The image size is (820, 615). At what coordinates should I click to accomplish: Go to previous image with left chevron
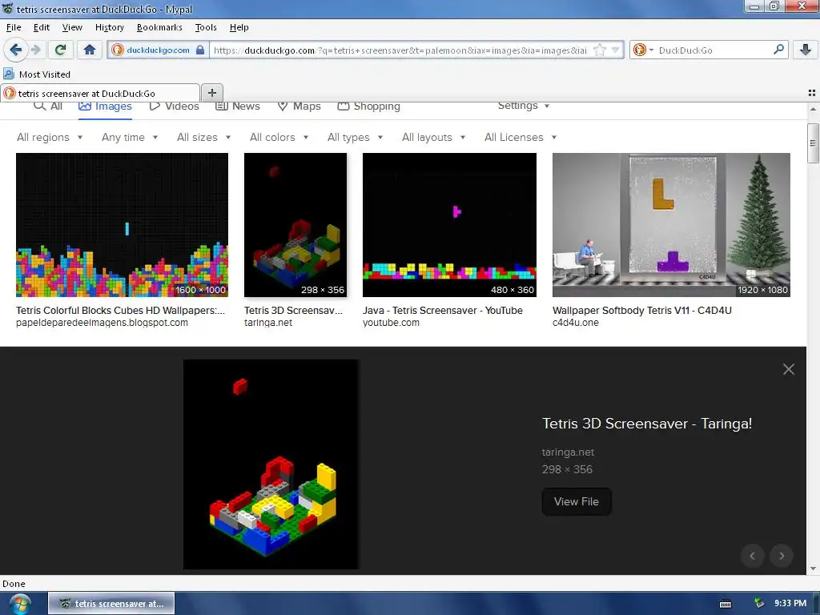pyautogui.click(x=753, y=556)
